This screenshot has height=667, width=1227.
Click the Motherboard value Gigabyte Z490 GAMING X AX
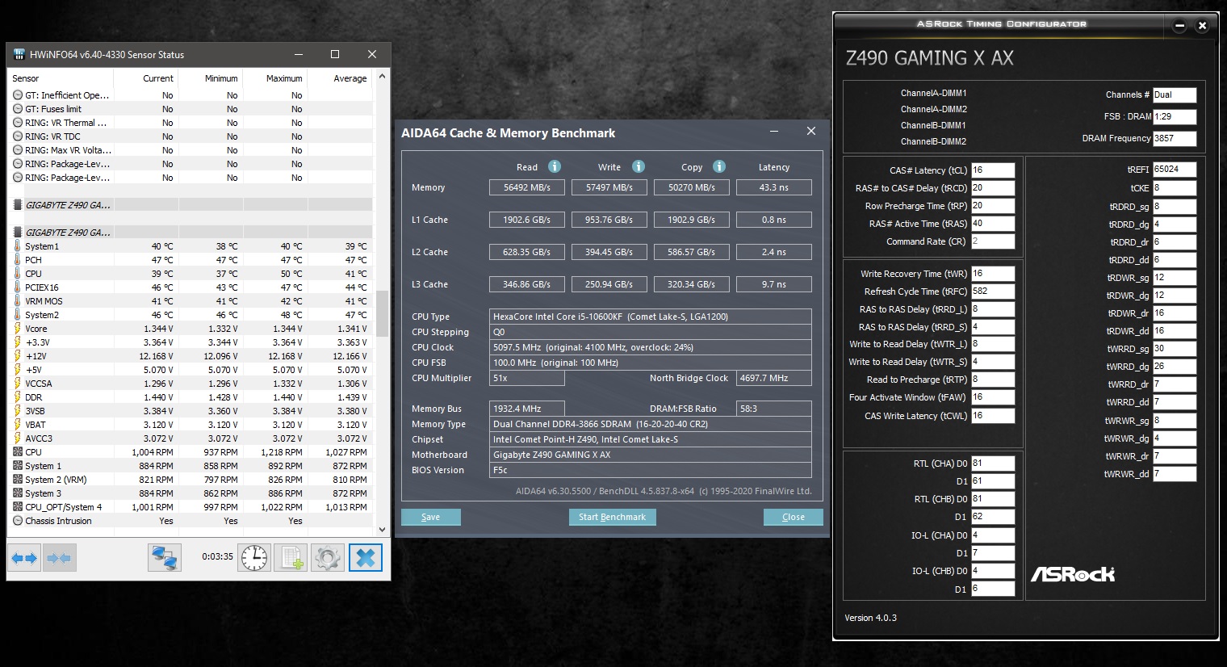click(x=651, y=455)
